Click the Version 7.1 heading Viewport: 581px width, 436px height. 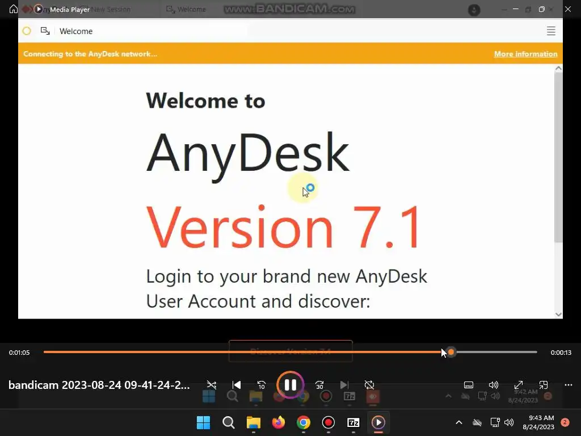[284, 227]
